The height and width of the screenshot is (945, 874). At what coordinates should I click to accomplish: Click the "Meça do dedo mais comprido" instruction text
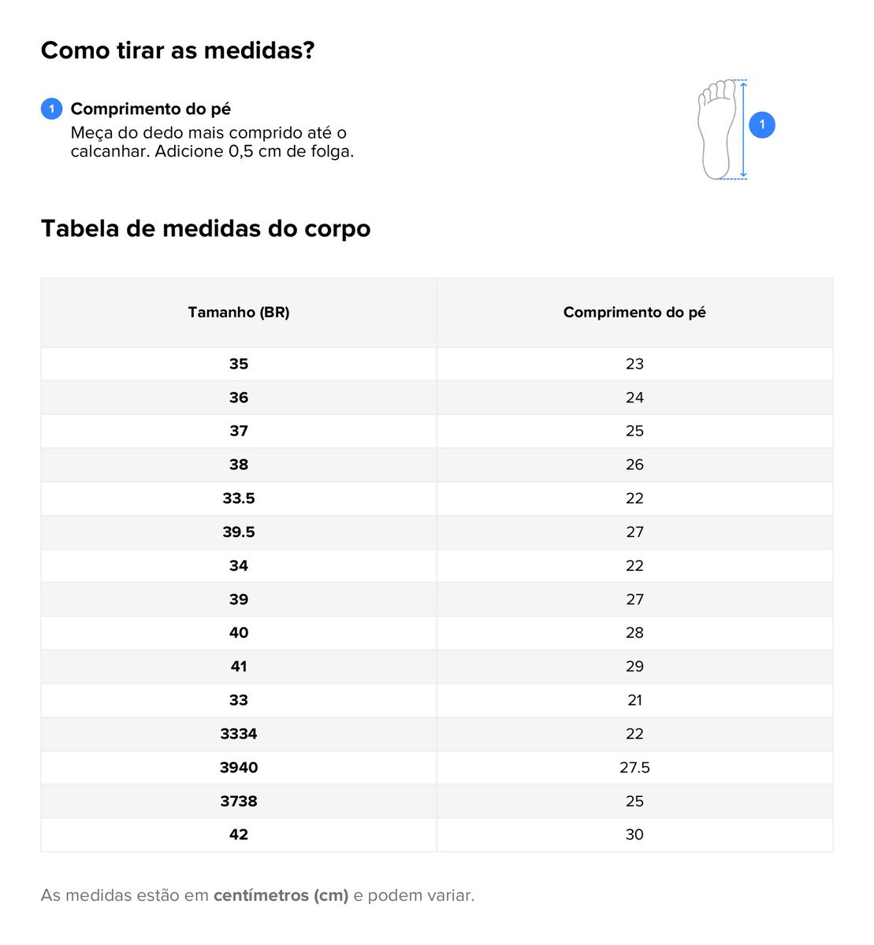coord(209,133)
